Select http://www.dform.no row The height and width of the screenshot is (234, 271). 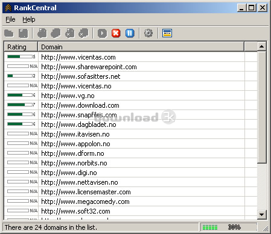(x=130, y=153)
